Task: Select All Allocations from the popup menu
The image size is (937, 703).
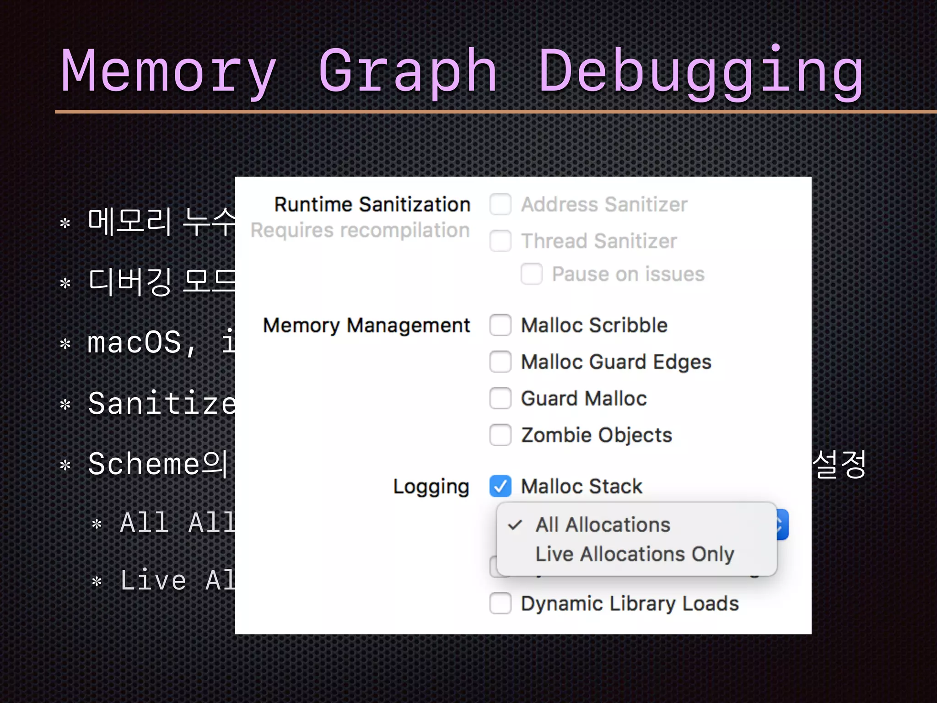Action: pos(603,525)
